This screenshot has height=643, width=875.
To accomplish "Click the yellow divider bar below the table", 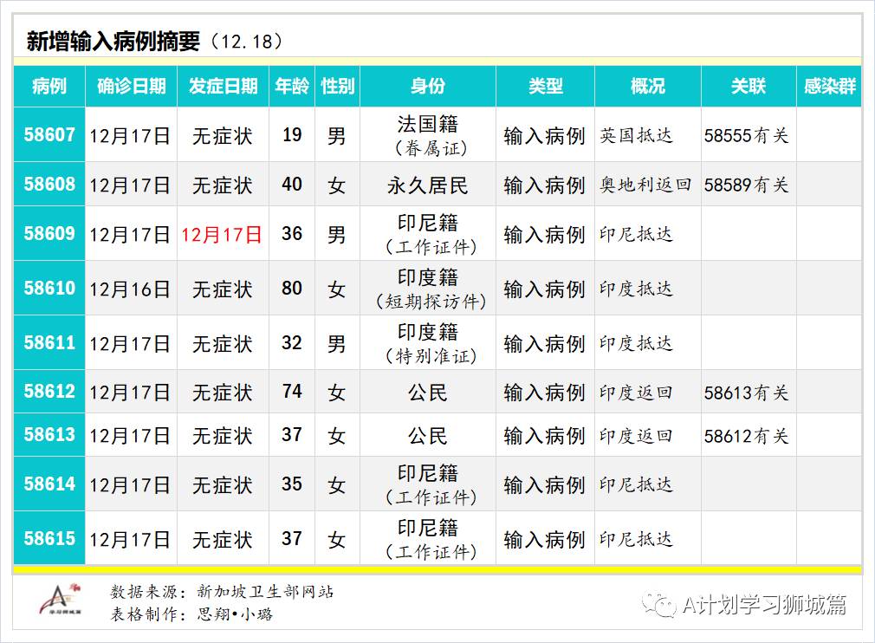I will [x=437, y=571].
